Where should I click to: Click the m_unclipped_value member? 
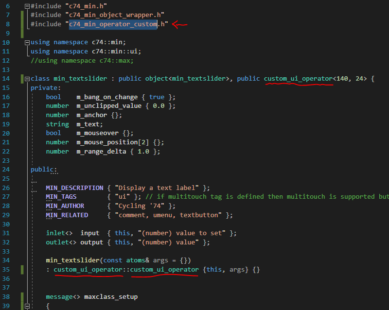[109, 106]
